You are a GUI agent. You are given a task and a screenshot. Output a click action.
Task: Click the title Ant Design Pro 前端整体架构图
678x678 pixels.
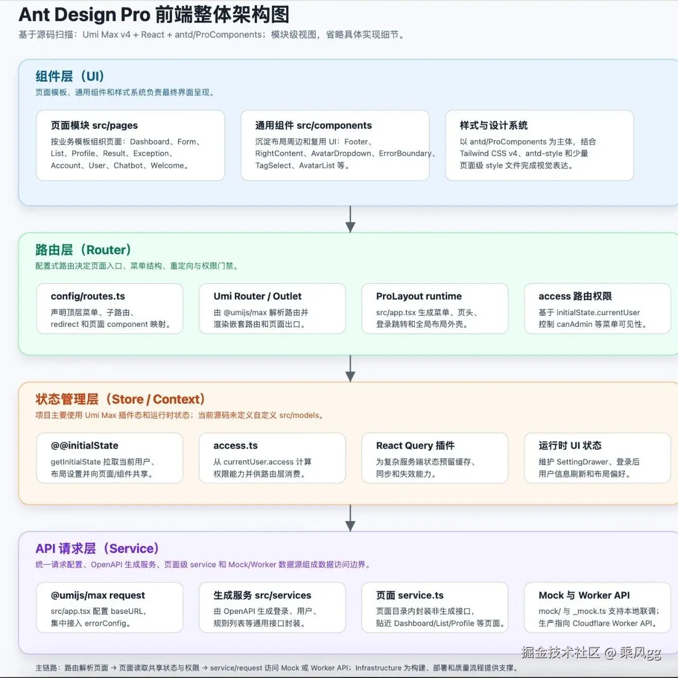(x=154, y=15)
